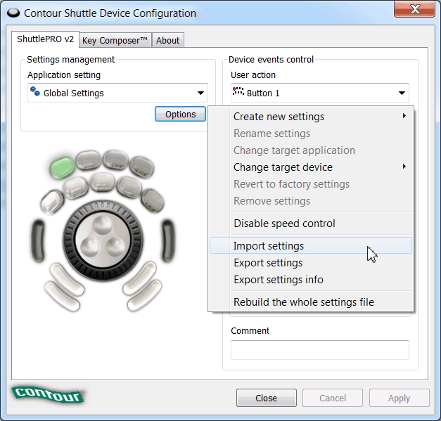This screenshot has height=421, width=441.
Task: Click the Global Settings gears icon
Action: coord(35,91)
